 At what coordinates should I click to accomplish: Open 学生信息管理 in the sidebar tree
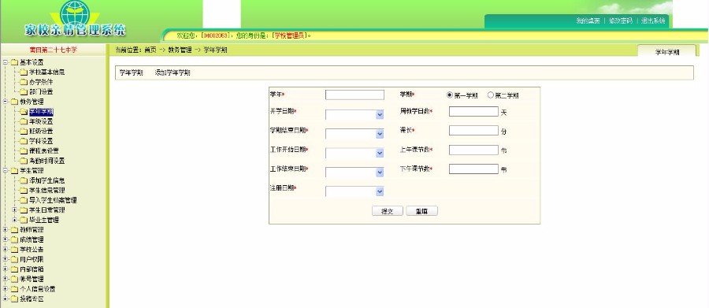47,190
